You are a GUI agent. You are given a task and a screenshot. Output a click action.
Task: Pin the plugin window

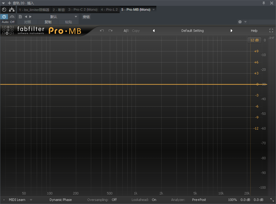(x=264, y=3)
